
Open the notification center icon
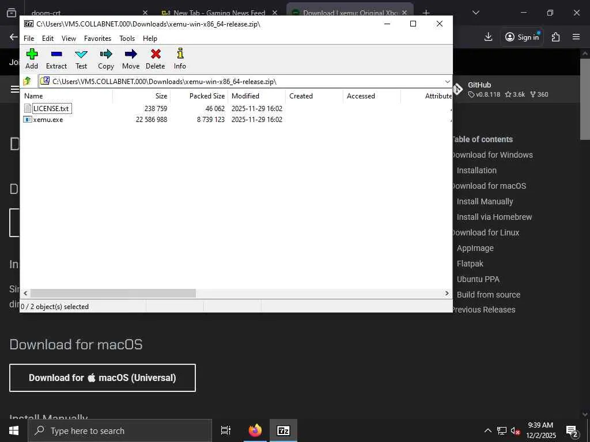(573, 431)
